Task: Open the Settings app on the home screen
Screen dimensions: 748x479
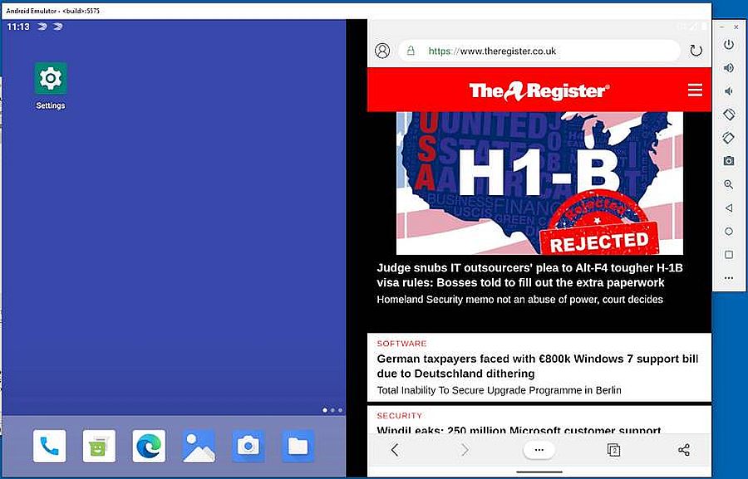Action: 51,79
